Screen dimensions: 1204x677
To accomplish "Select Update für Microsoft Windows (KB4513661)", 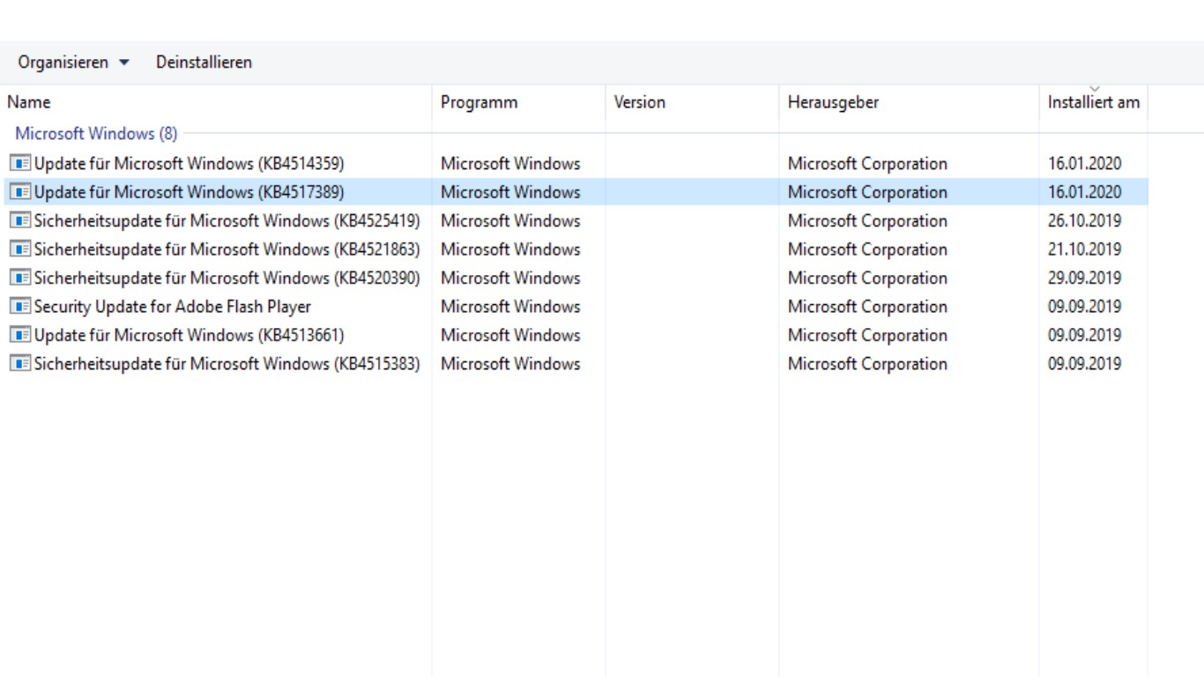I will coord(190,335).
